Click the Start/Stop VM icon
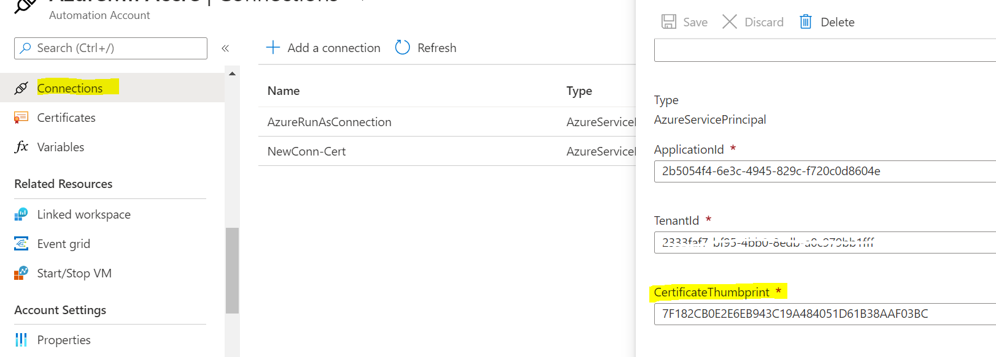The width and height of the screenshot is (996, 357). [x=21, y=273]
